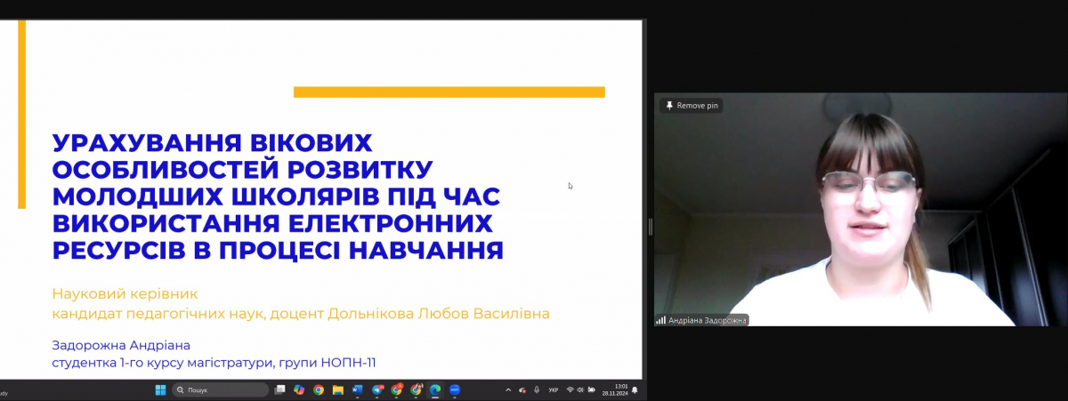
Task: Open the Windows Start menu
Action: (x=160, y=389)
